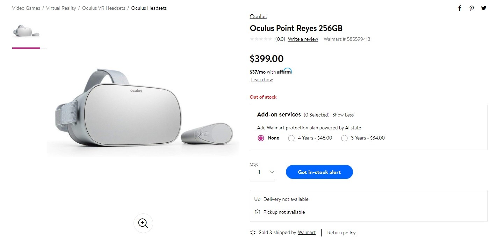Open the Return policy link
Viewport: 497px width, 241px height.
pyautogui.click(x=341, y=233)
